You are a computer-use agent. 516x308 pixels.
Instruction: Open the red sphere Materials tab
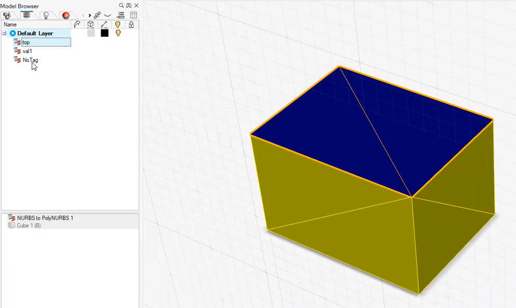tap(65, 16)
